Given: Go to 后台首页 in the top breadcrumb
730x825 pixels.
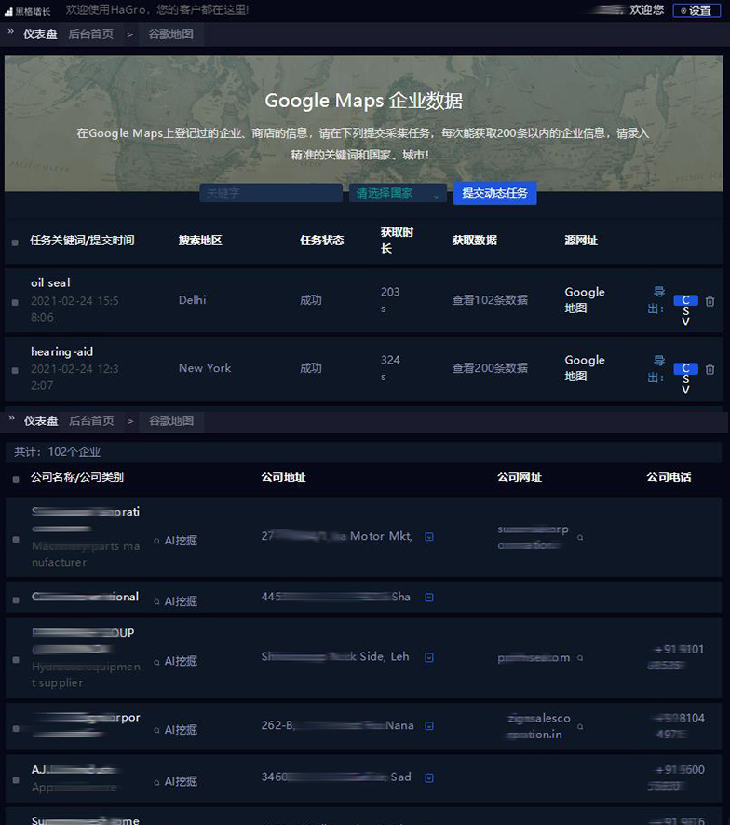Looking at the screenshot, I should click(x=91, y=34).
